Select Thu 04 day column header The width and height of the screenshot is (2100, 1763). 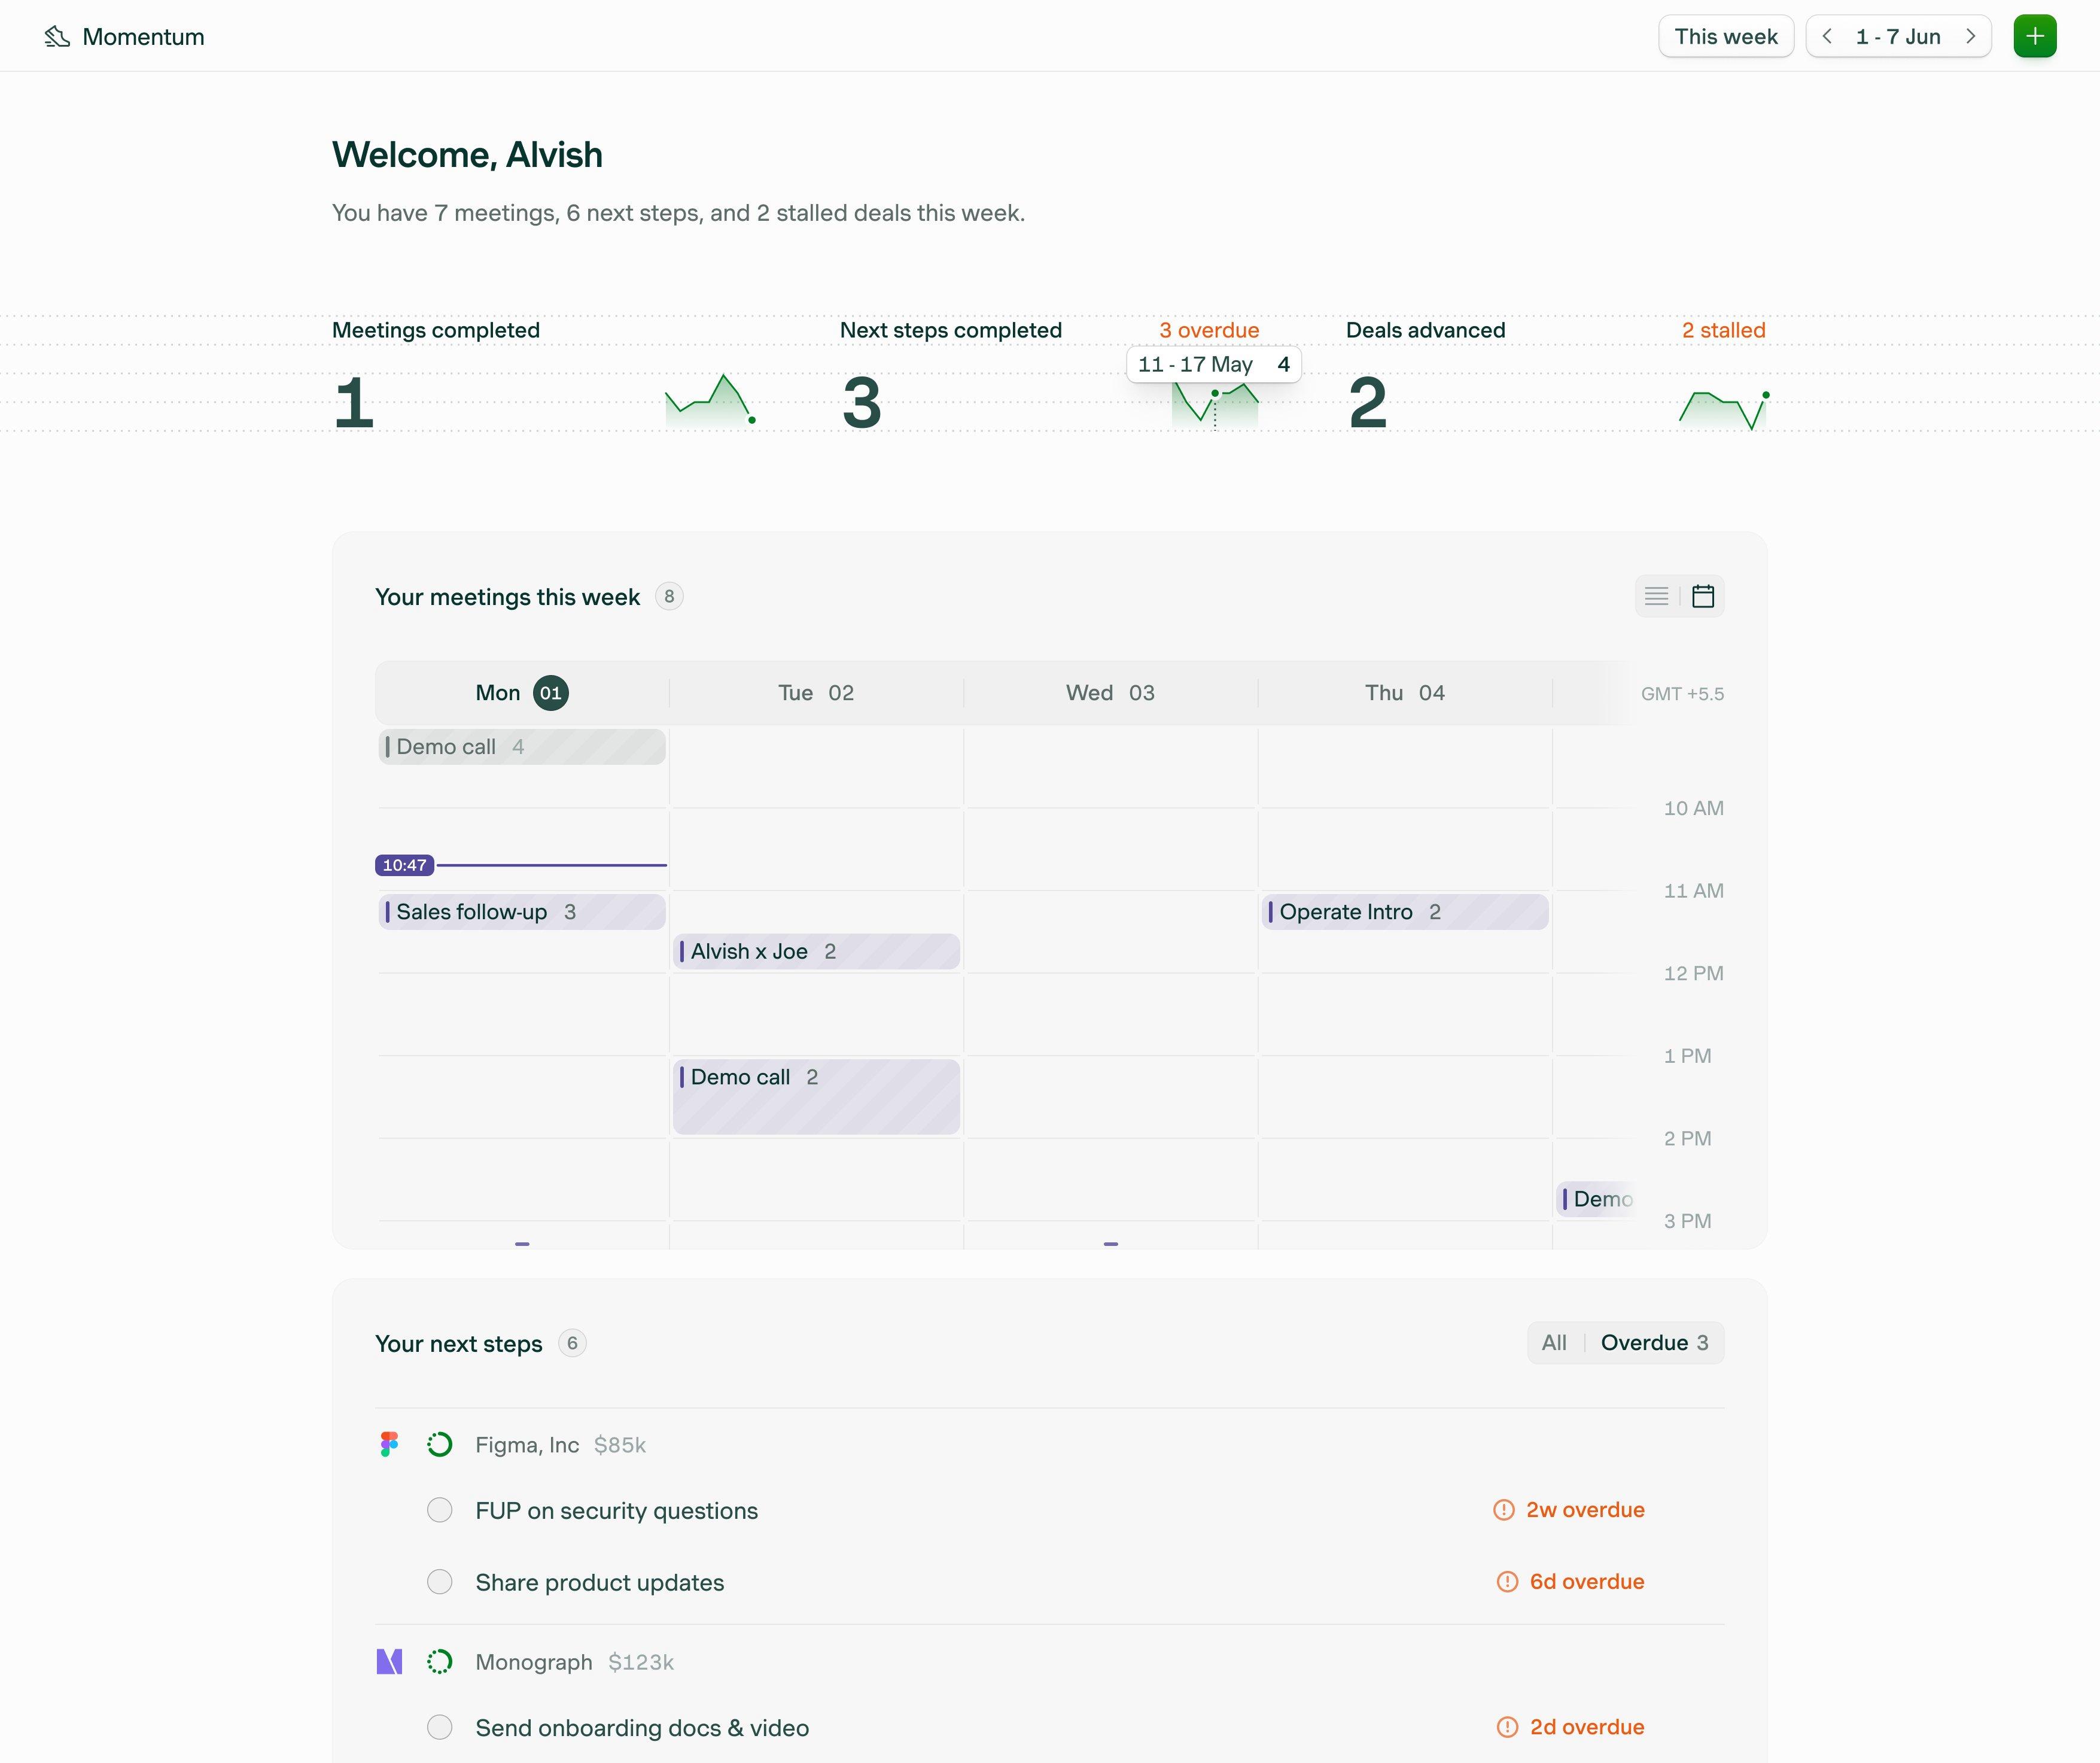pos(1404,693)
